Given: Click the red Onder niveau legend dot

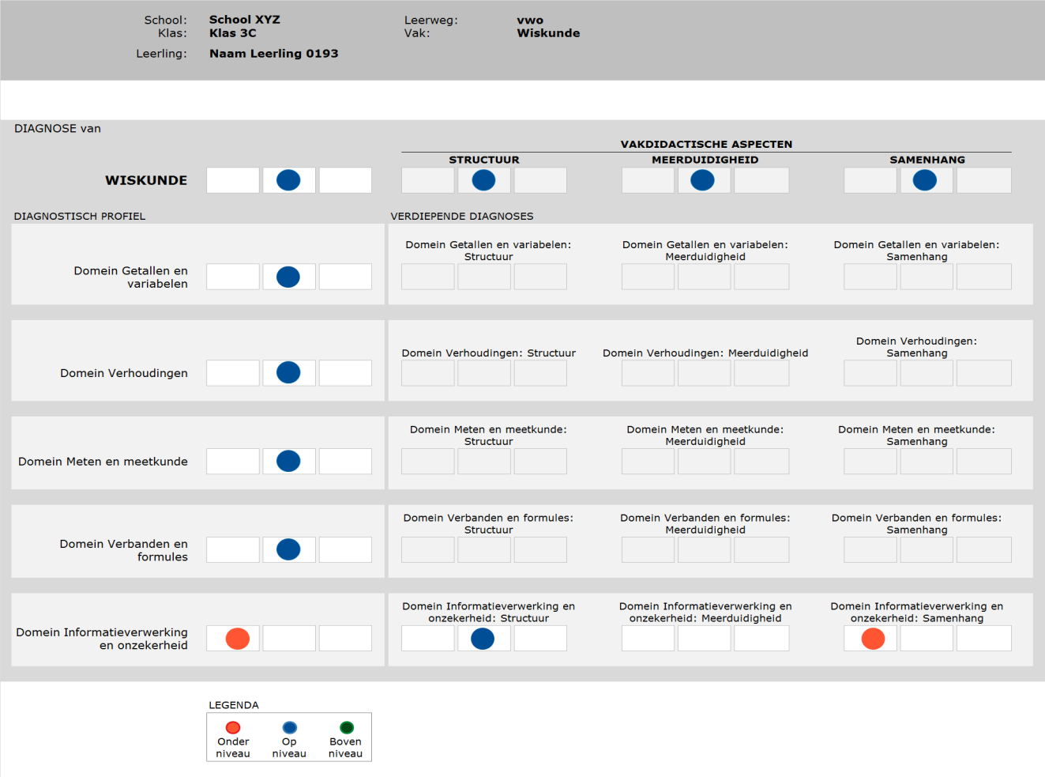Looking at the screenshot, I should (233, 727).
